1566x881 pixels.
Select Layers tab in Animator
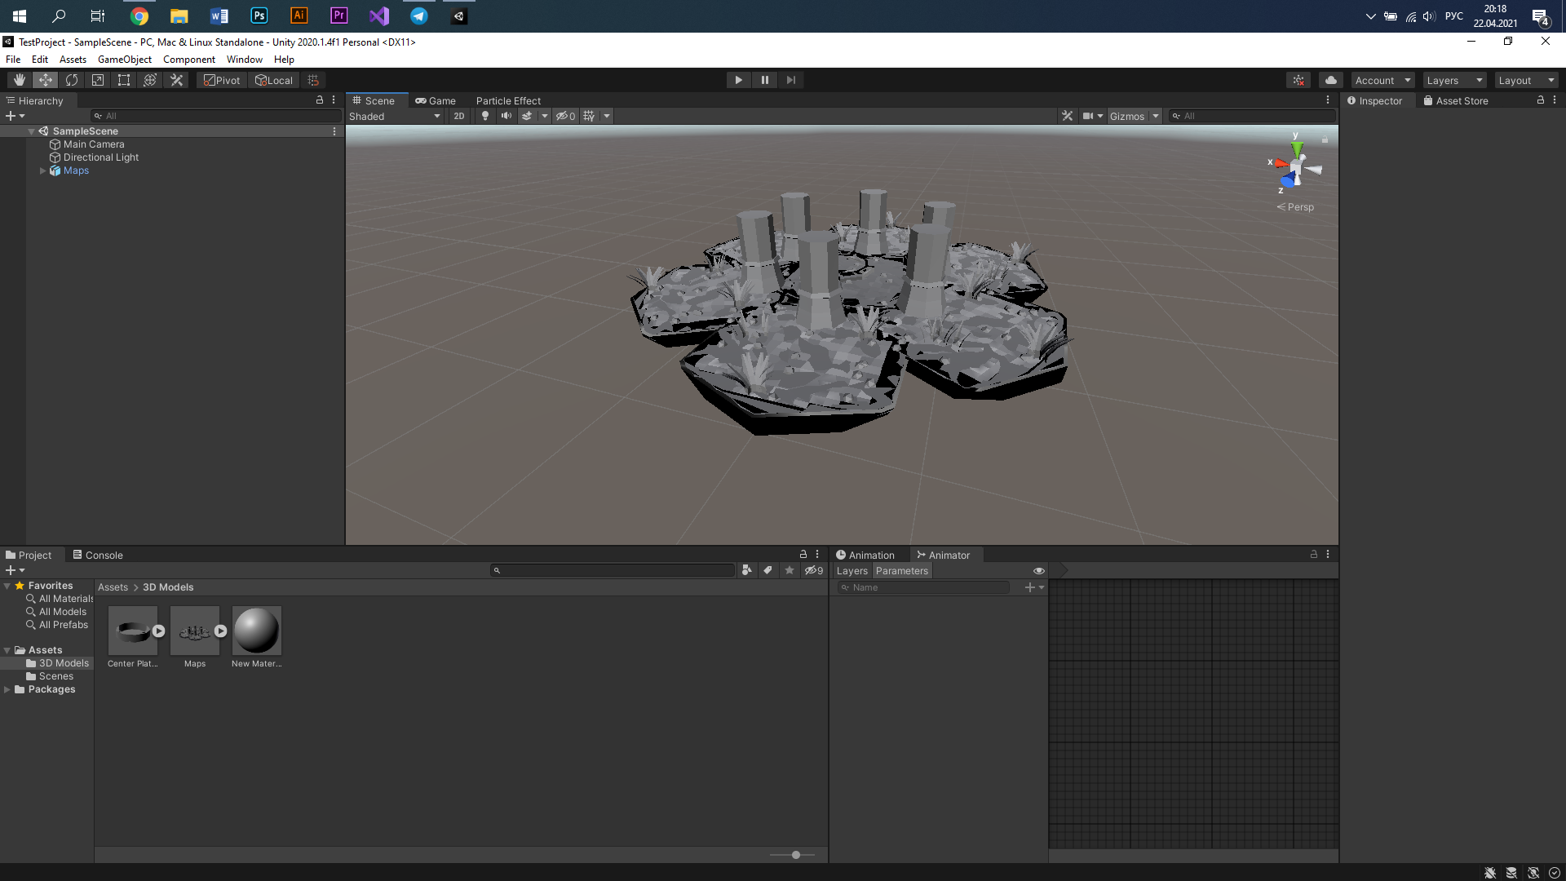point(852,571)
